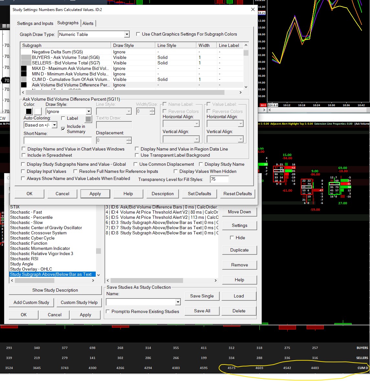Viewport: 370px width, 381px height.
Task: Click gray swatch beside BUYERS Ask Volume row
Action: 26,57
